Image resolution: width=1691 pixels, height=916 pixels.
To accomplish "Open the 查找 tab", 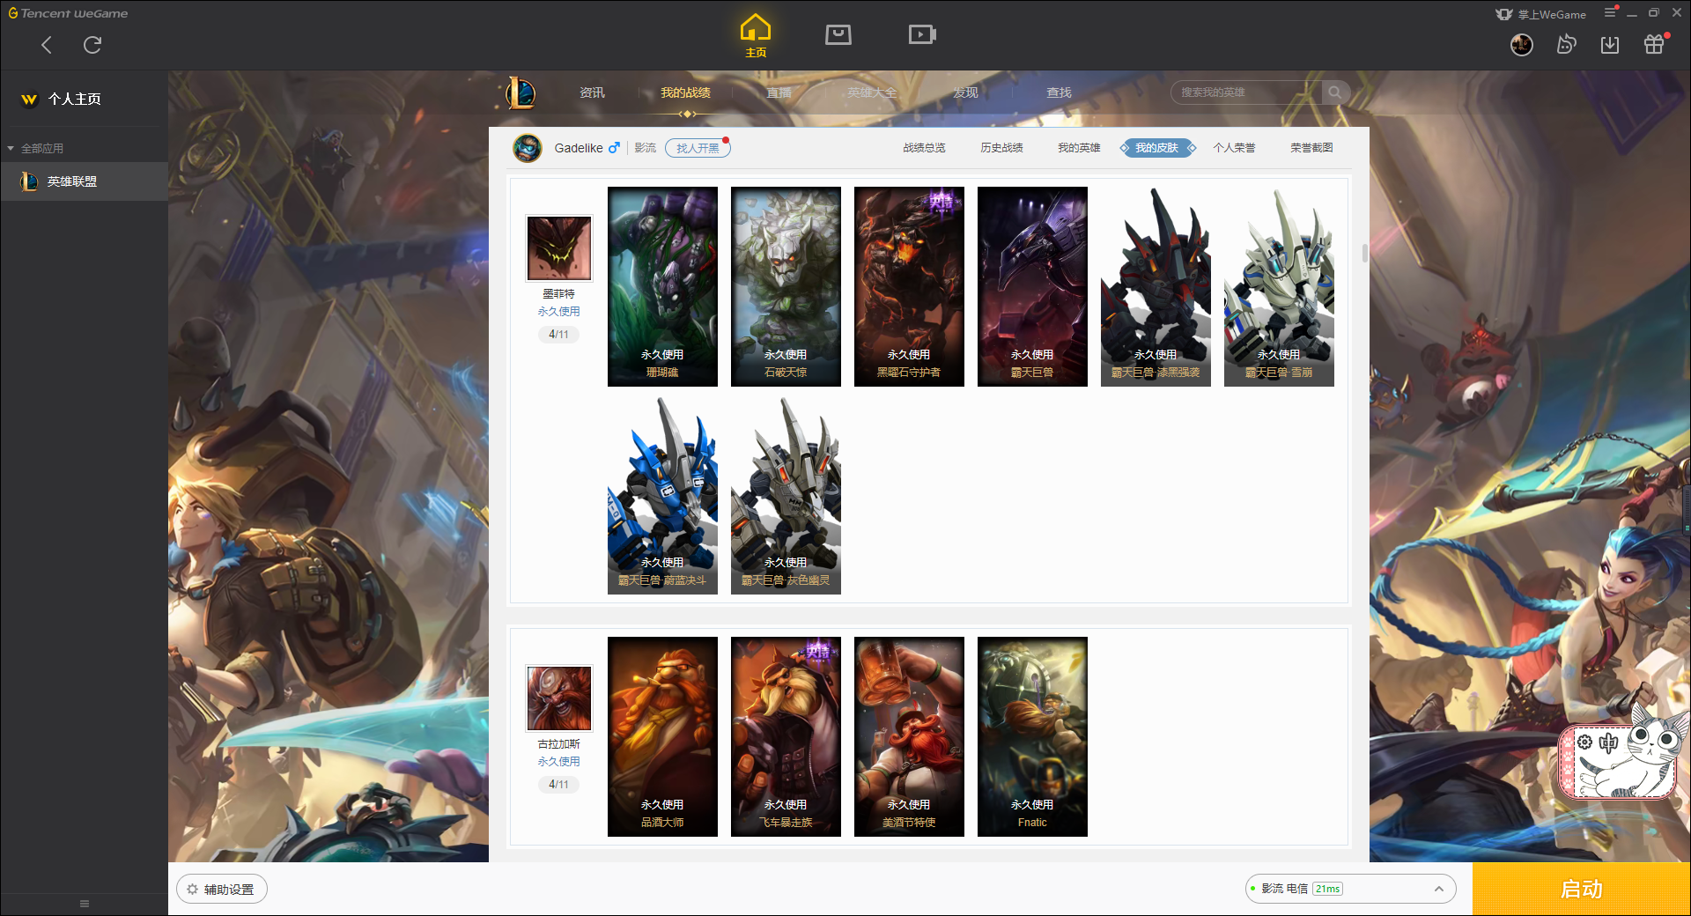I will click(1059, 92).
